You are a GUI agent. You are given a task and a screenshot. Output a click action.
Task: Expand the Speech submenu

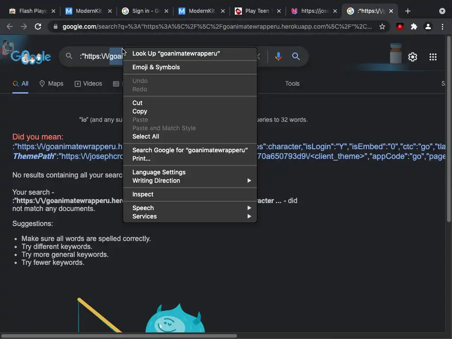pos(190,208)
